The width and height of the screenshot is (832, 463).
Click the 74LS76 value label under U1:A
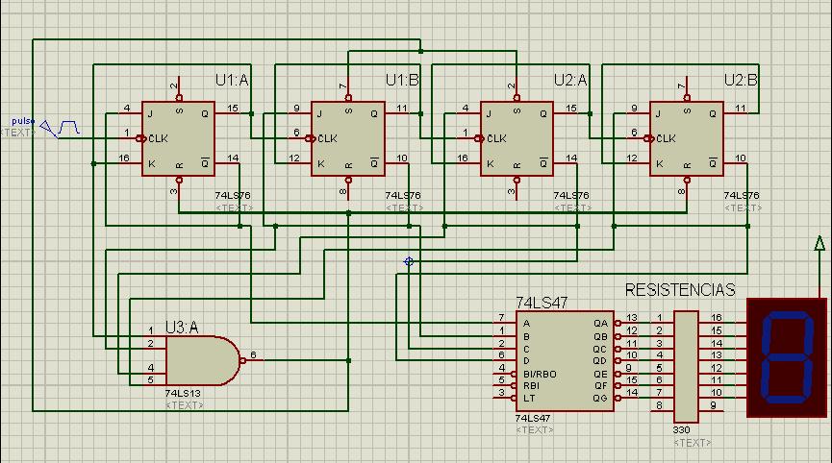233,195
